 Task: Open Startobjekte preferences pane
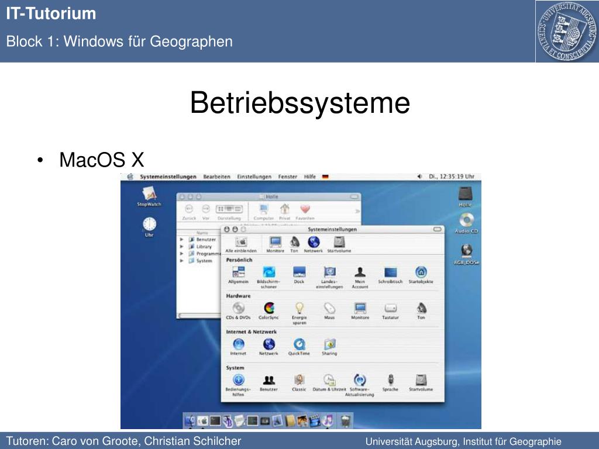(x=421, y=275)
